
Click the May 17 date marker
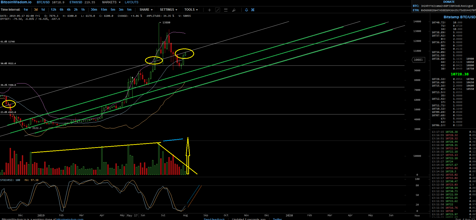point(132,215)
